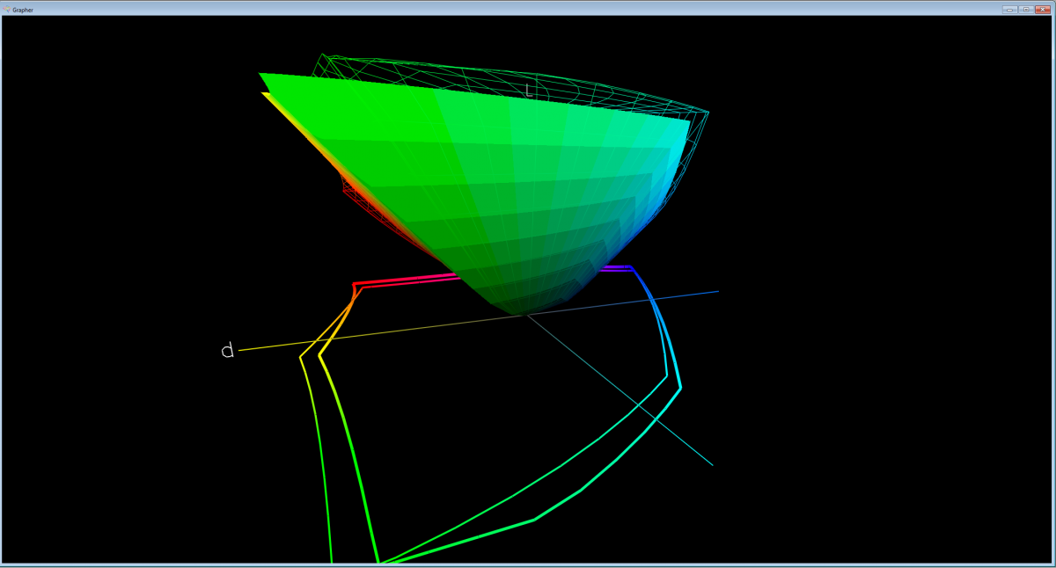
Task: Maximize the Grapher window
Action: (x=1026, y=9)
